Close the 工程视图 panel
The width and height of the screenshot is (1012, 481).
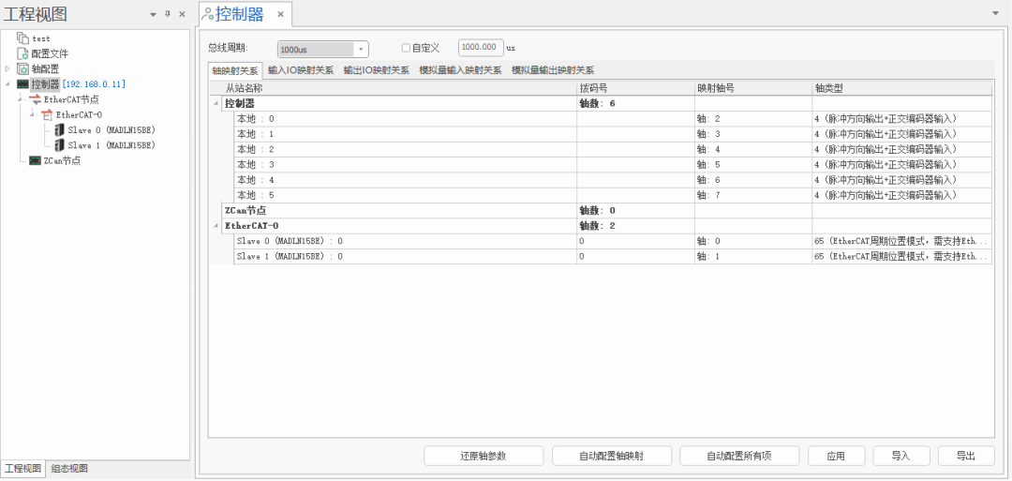pyautogui.click(x=182, y=13)
